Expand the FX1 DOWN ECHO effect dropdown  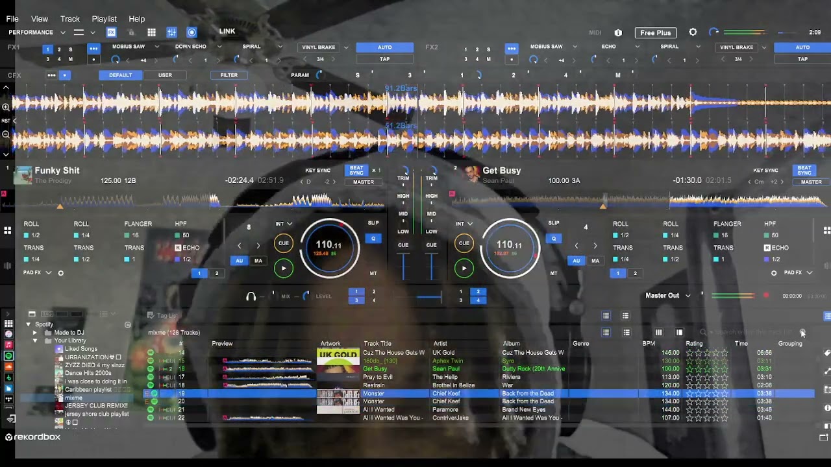click(x=219, y=47)
